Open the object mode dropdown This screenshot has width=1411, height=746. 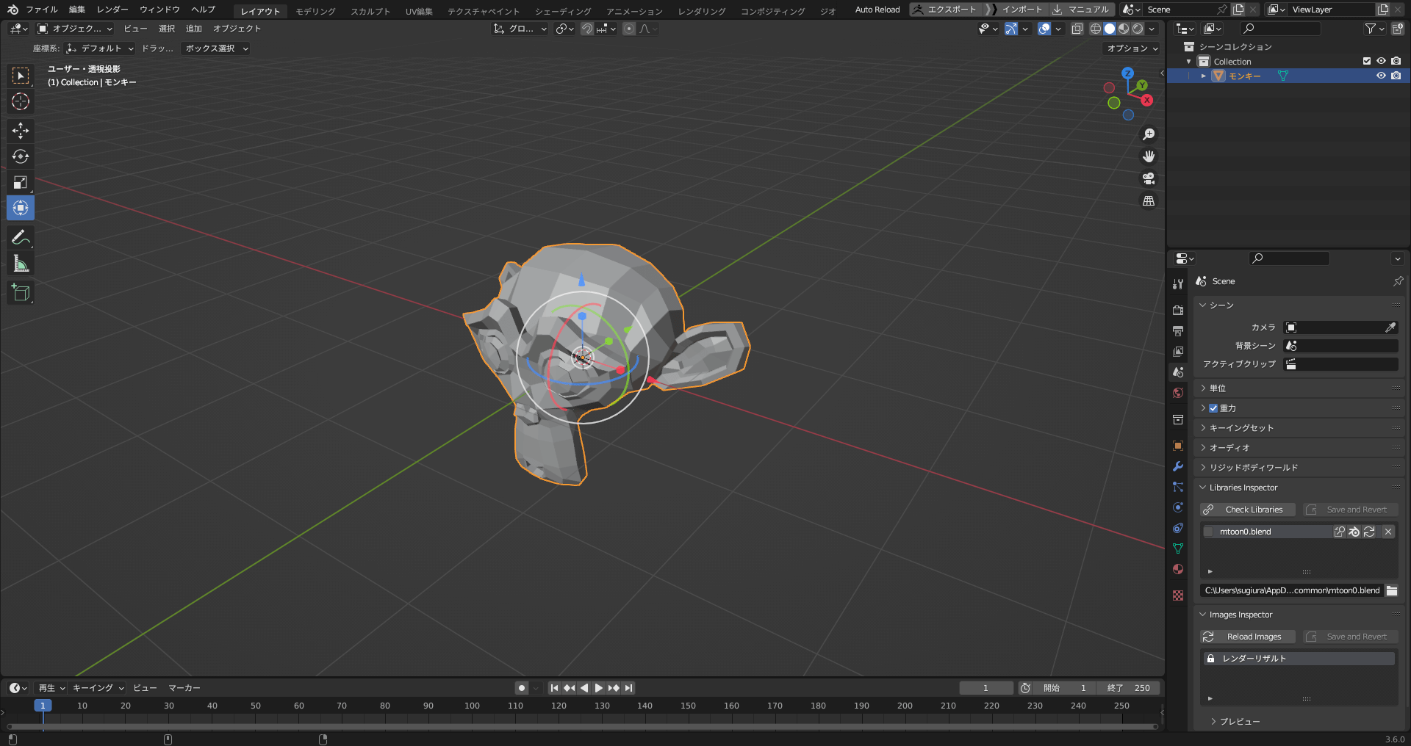coord(75,29)
